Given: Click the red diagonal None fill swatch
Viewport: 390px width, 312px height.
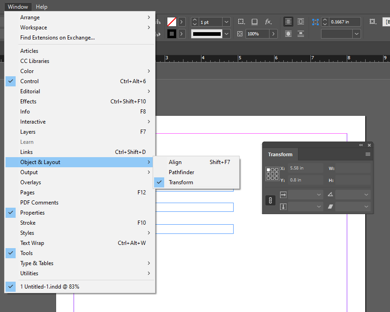Looking at the screenshot, I should tap(171, 22).
